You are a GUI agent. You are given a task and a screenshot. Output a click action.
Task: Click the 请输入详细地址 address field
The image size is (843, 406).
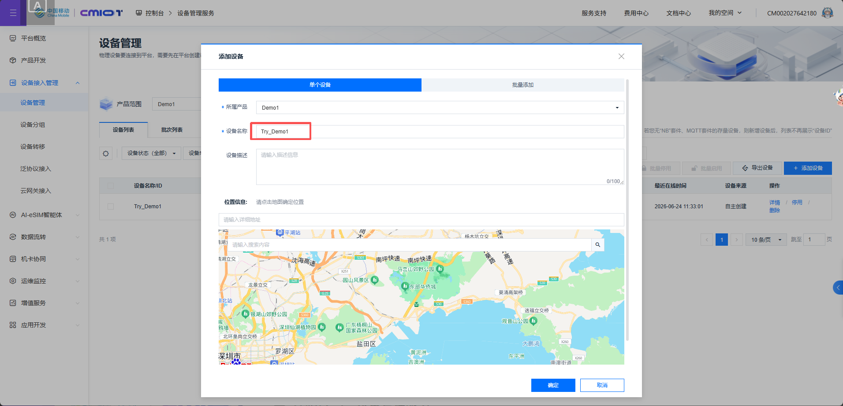coord(421,220)
